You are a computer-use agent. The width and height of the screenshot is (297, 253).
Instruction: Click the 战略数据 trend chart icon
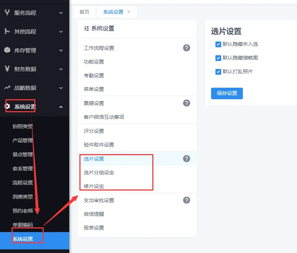pyautogui.click(x=7, y=88)
